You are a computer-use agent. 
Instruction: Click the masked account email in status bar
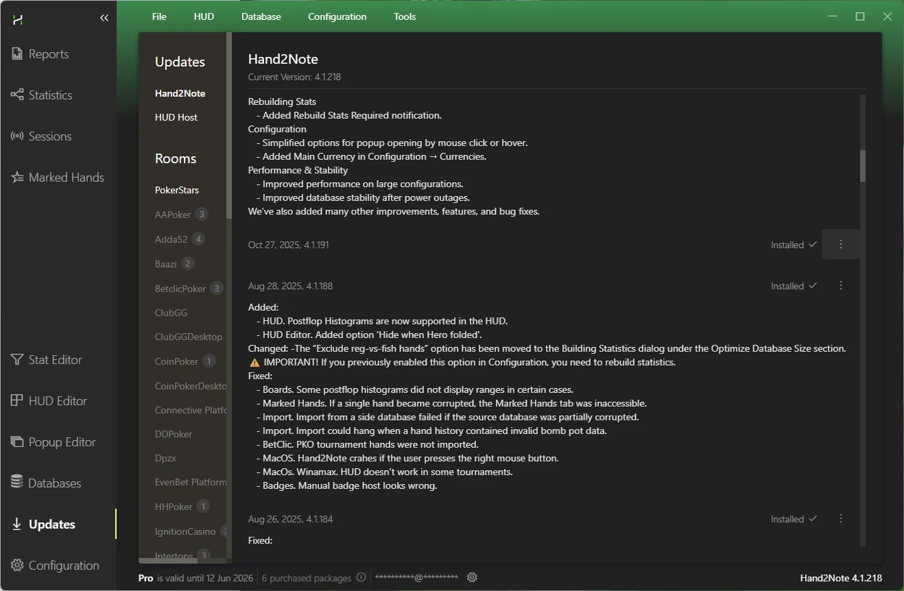(x=417, y=578)
